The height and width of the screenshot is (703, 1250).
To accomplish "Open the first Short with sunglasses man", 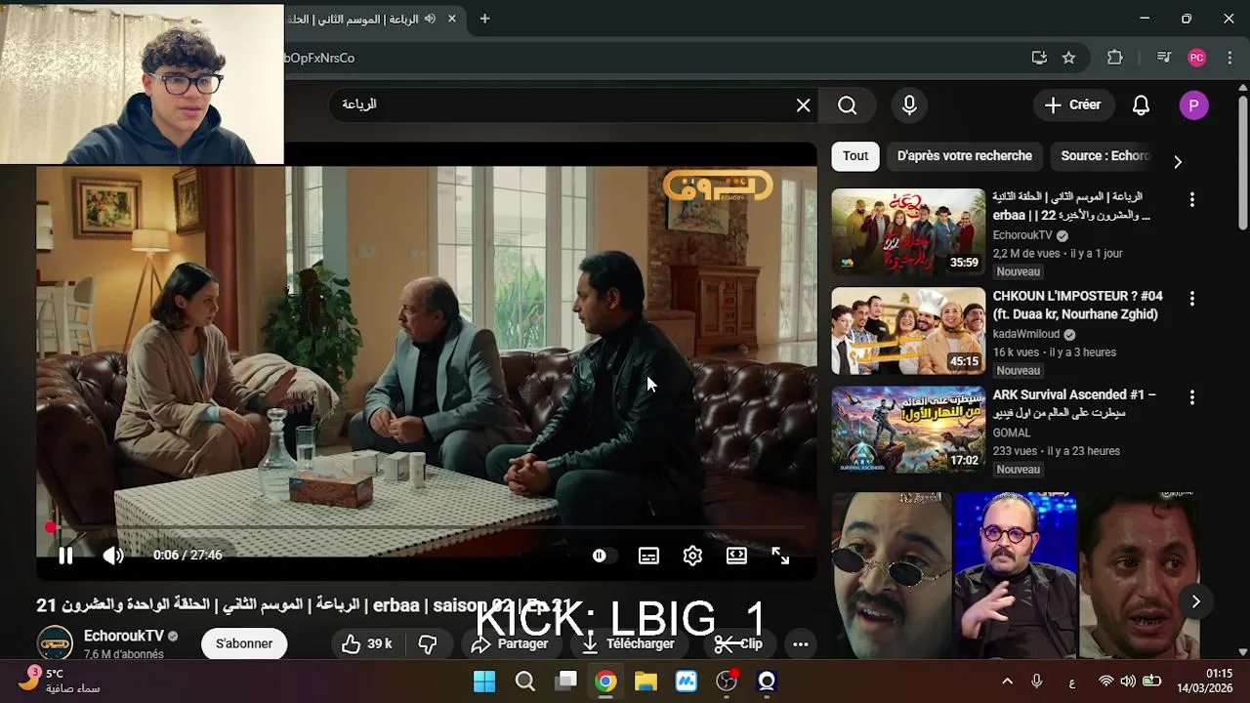I will [x=892, y=576].
